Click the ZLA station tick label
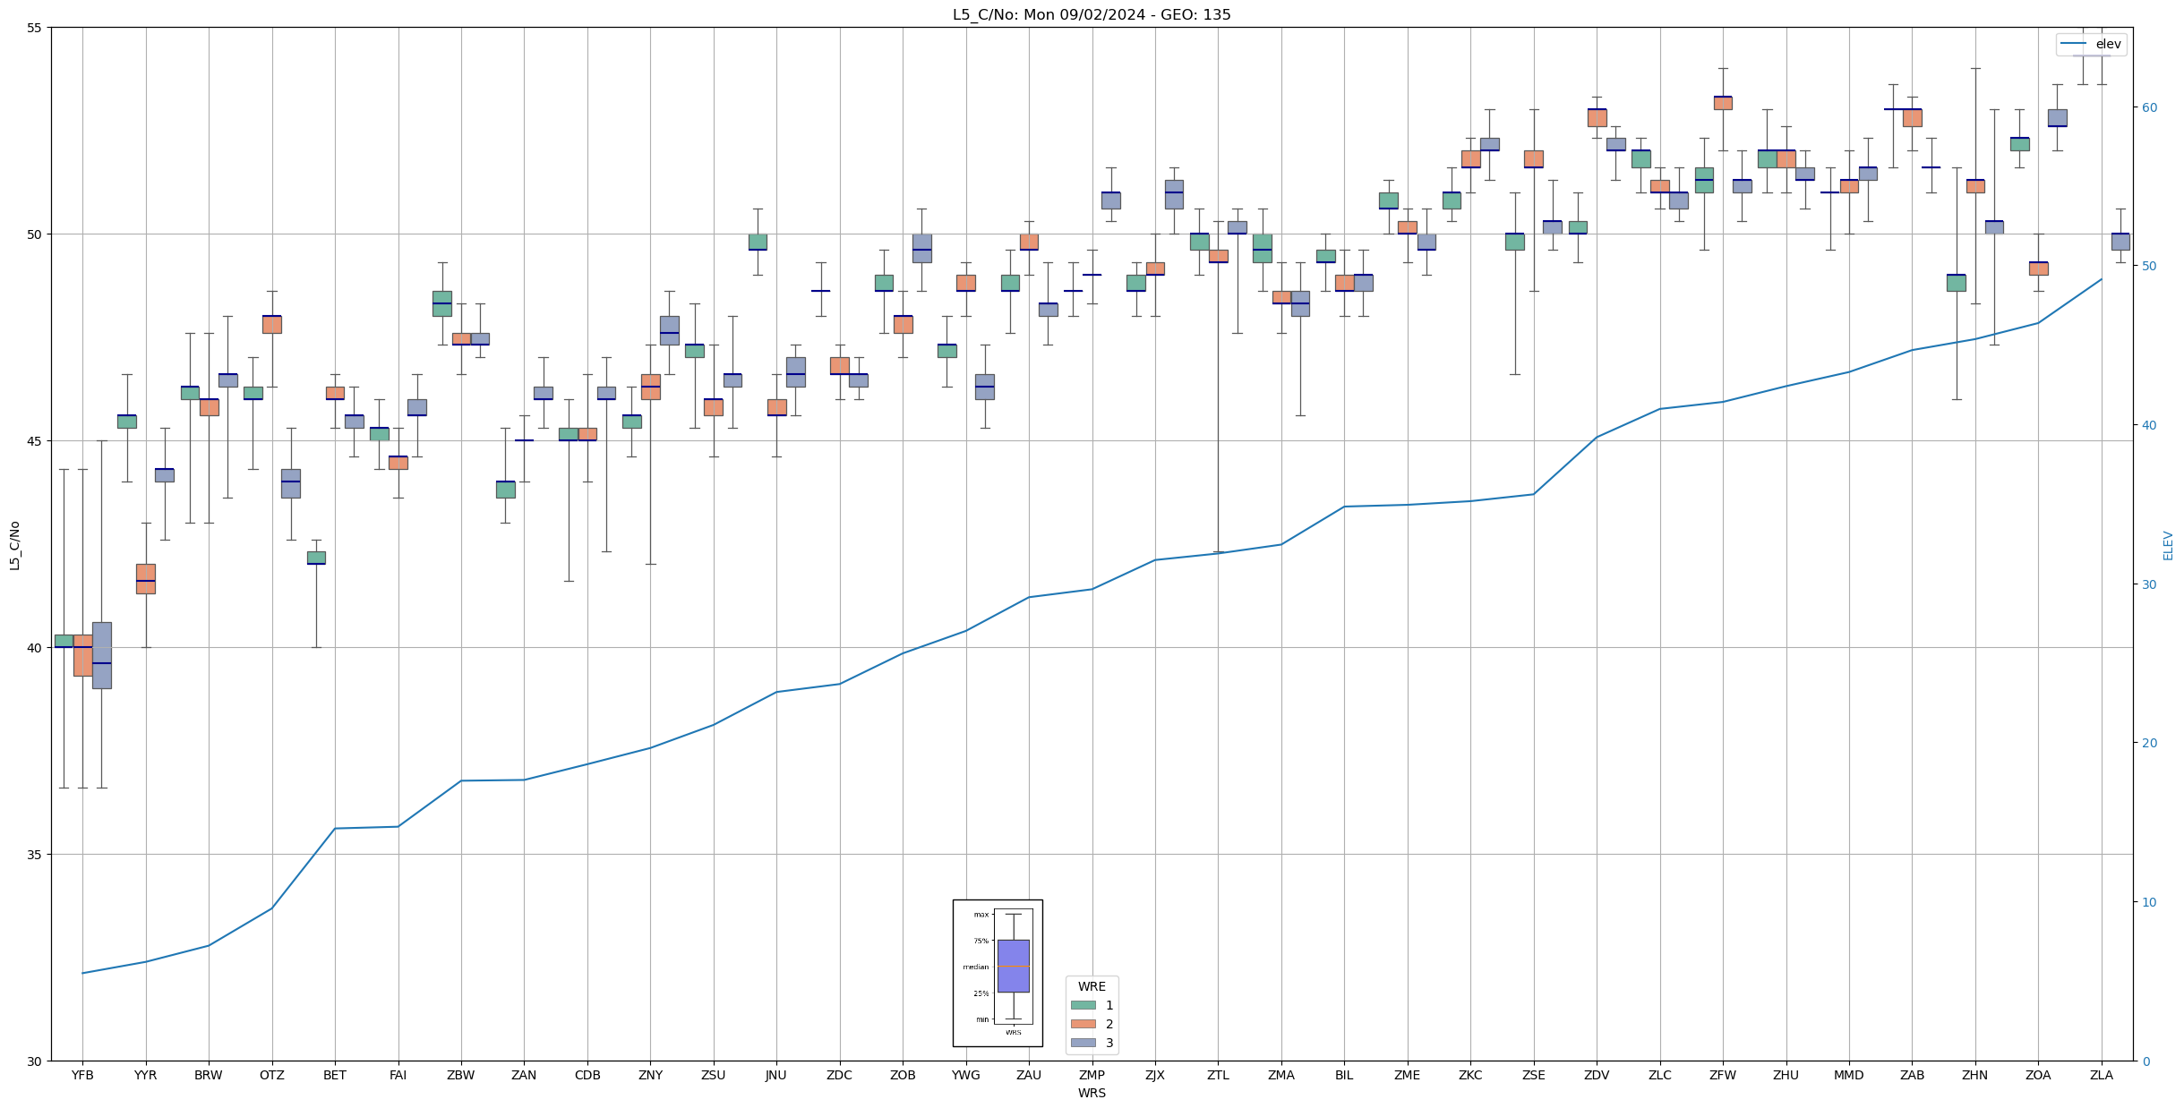This screenshot has width=2184, height=1108. click(2101, 1075)
